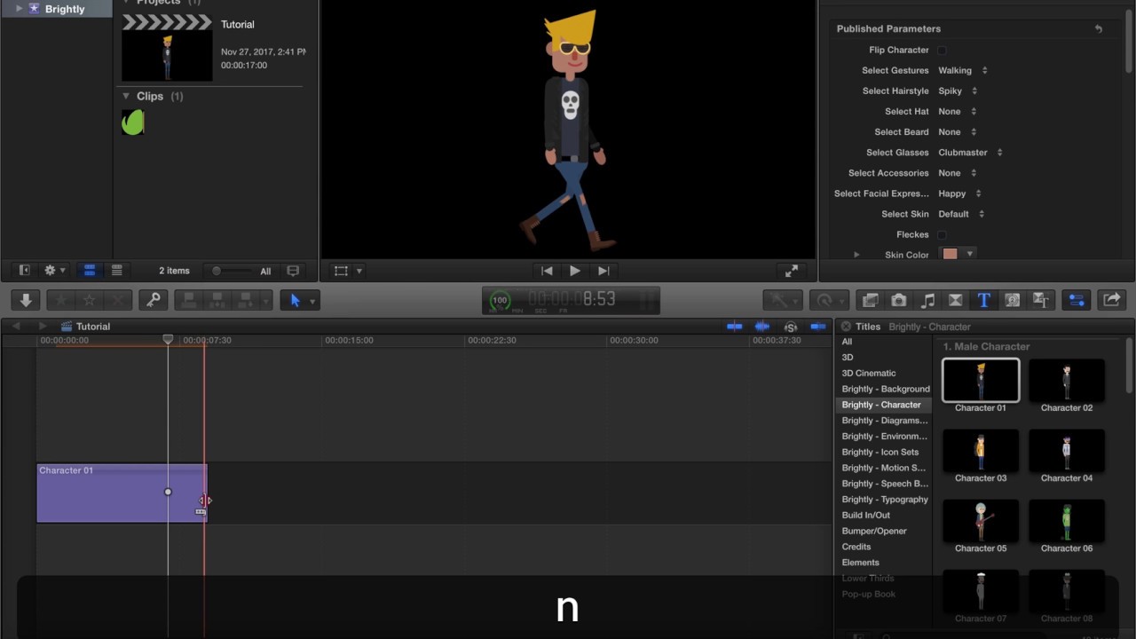
Task: Hide the Libraries sidebar panel
Action: (x=24, y=271)
